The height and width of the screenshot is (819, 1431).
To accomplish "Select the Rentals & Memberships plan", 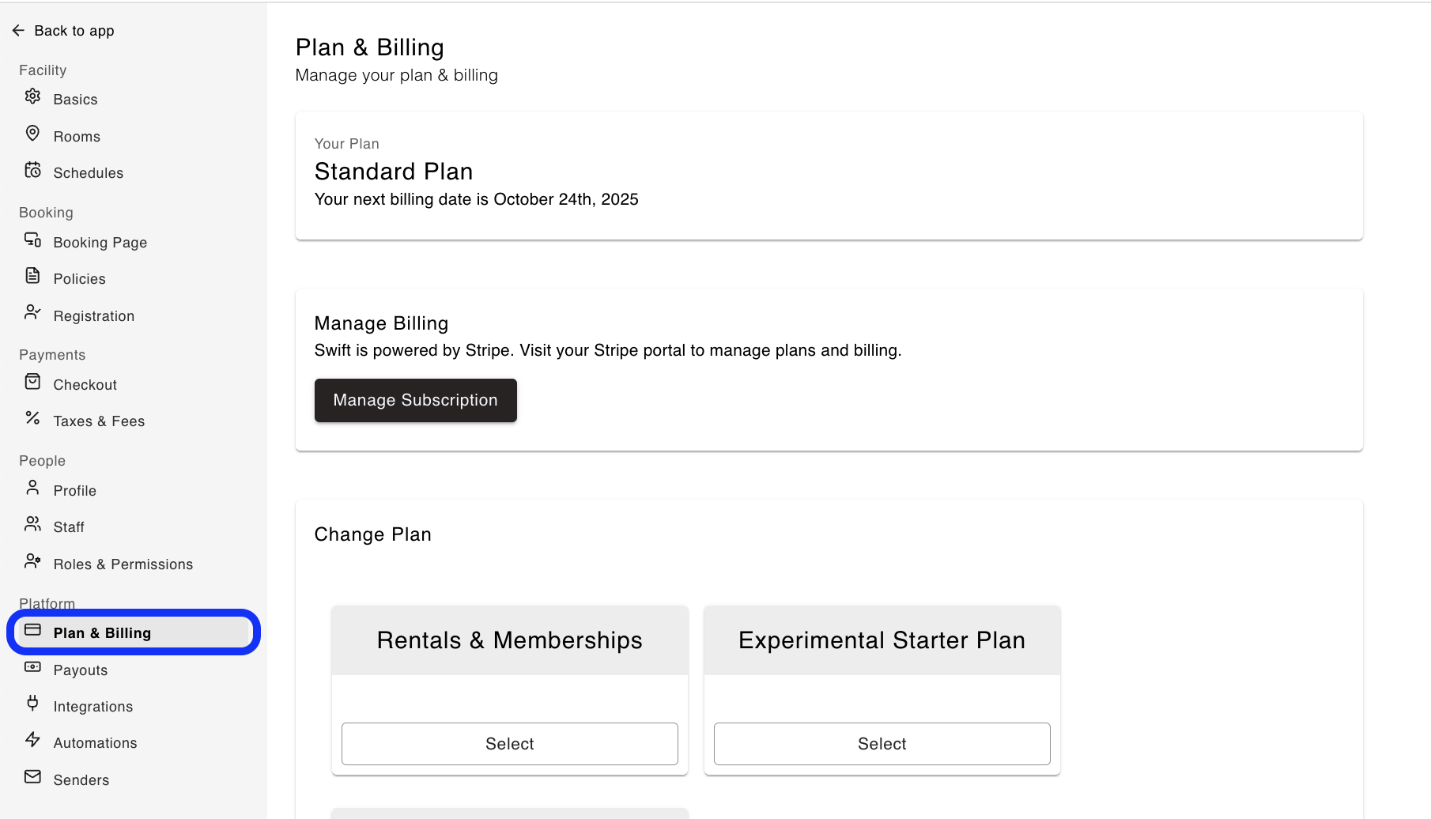I will coord(509,744).
